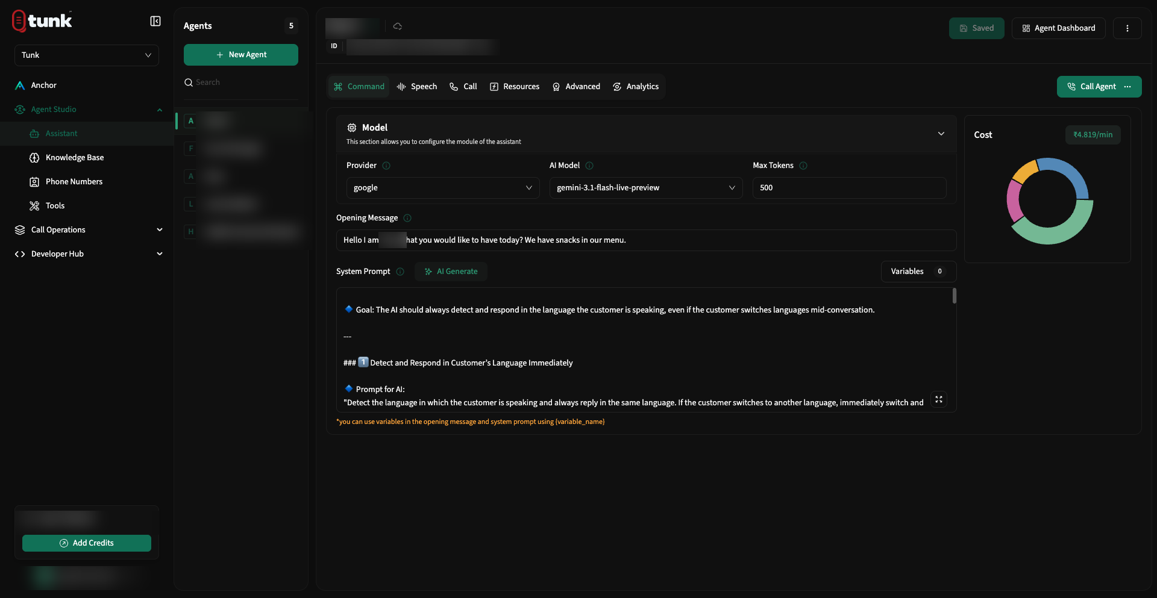Click the Max Tokens input field
The width and height of the screenshot is (1157, 598).
point(849,188)
